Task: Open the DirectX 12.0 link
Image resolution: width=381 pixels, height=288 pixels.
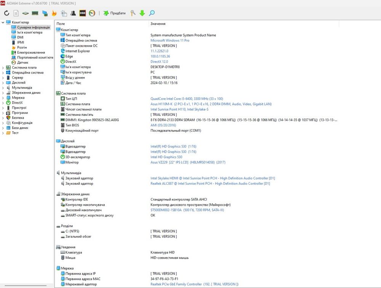Action: tap(159, 61)
